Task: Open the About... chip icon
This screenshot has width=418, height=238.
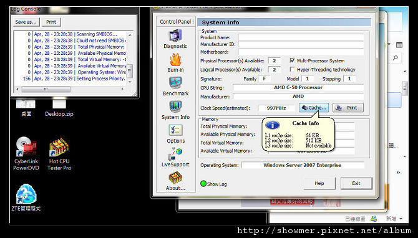Action: pos(175,178)
